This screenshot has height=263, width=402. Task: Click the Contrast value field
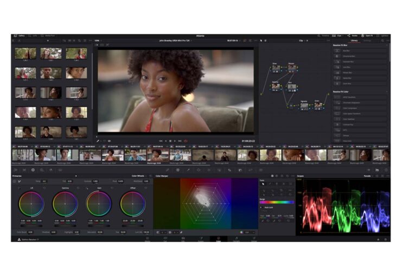(95, 181)
